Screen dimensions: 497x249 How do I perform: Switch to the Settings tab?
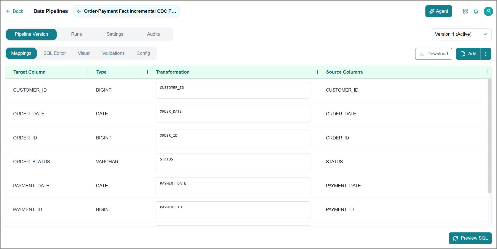(115, 34)
